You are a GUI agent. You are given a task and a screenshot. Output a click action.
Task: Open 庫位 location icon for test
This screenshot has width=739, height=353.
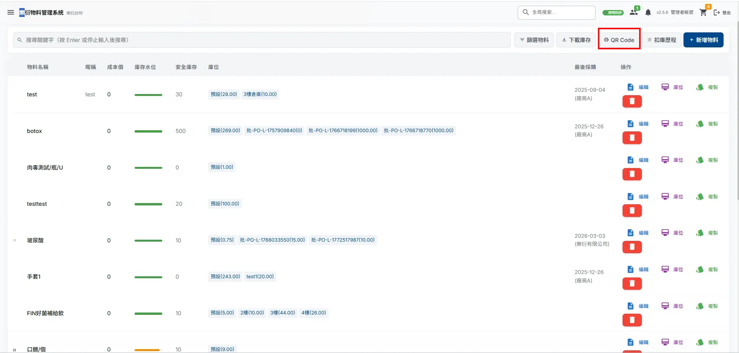[x=665, y=87]
